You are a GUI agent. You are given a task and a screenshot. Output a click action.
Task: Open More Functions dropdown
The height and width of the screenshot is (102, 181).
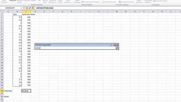68,1
